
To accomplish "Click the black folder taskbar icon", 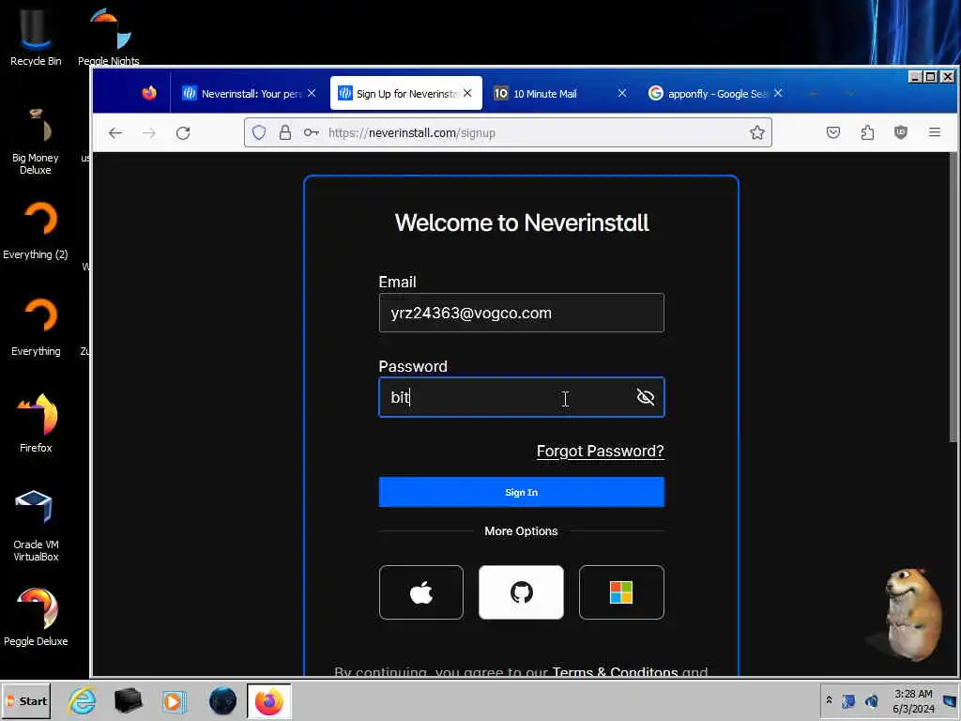I will pos(128,700).
